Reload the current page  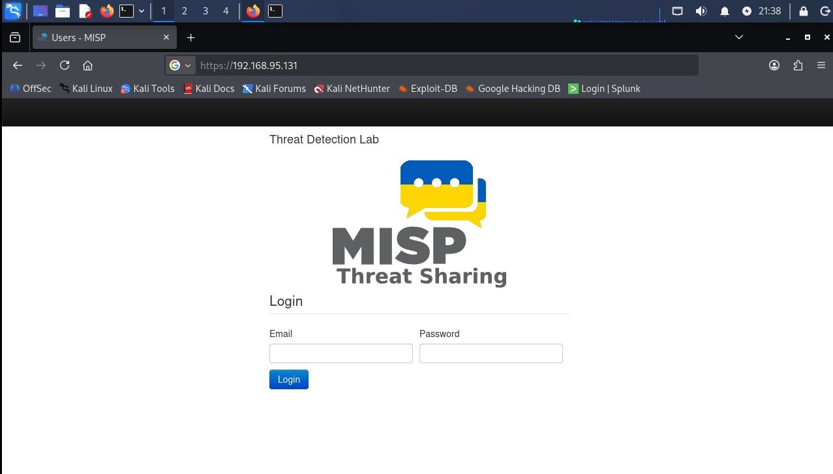click(65, 65)
